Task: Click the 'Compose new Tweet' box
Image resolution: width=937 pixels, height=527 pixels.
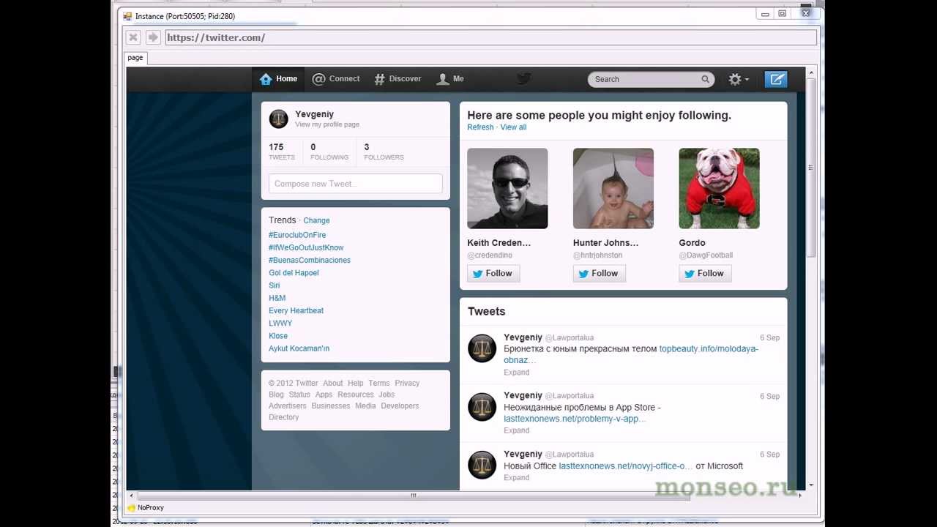Action: tap(356, 184)
